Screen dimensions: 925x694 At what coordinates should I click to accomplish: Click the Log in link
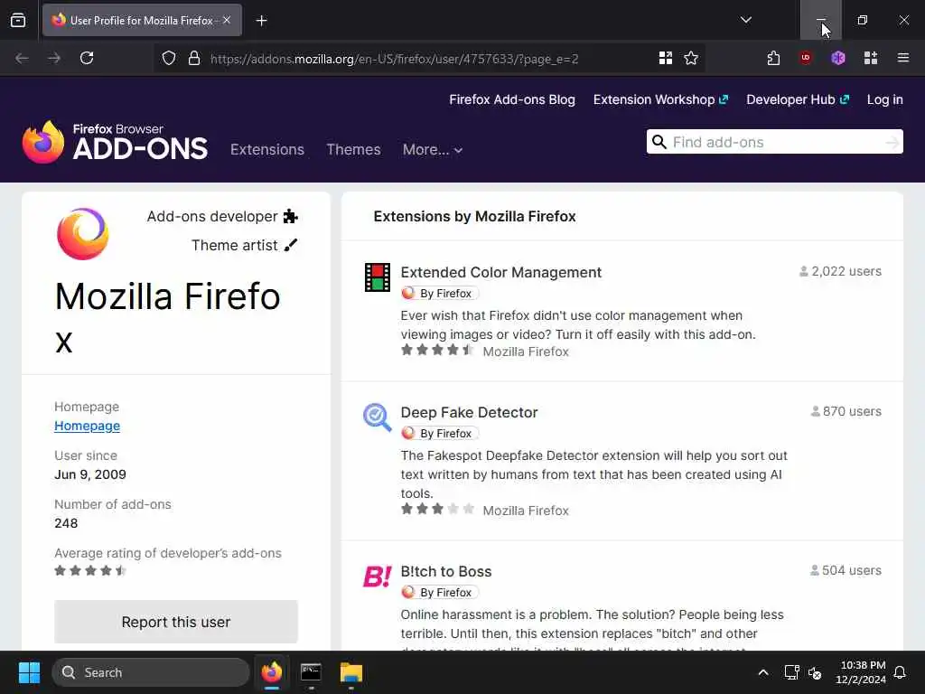(x=885, y=99)
